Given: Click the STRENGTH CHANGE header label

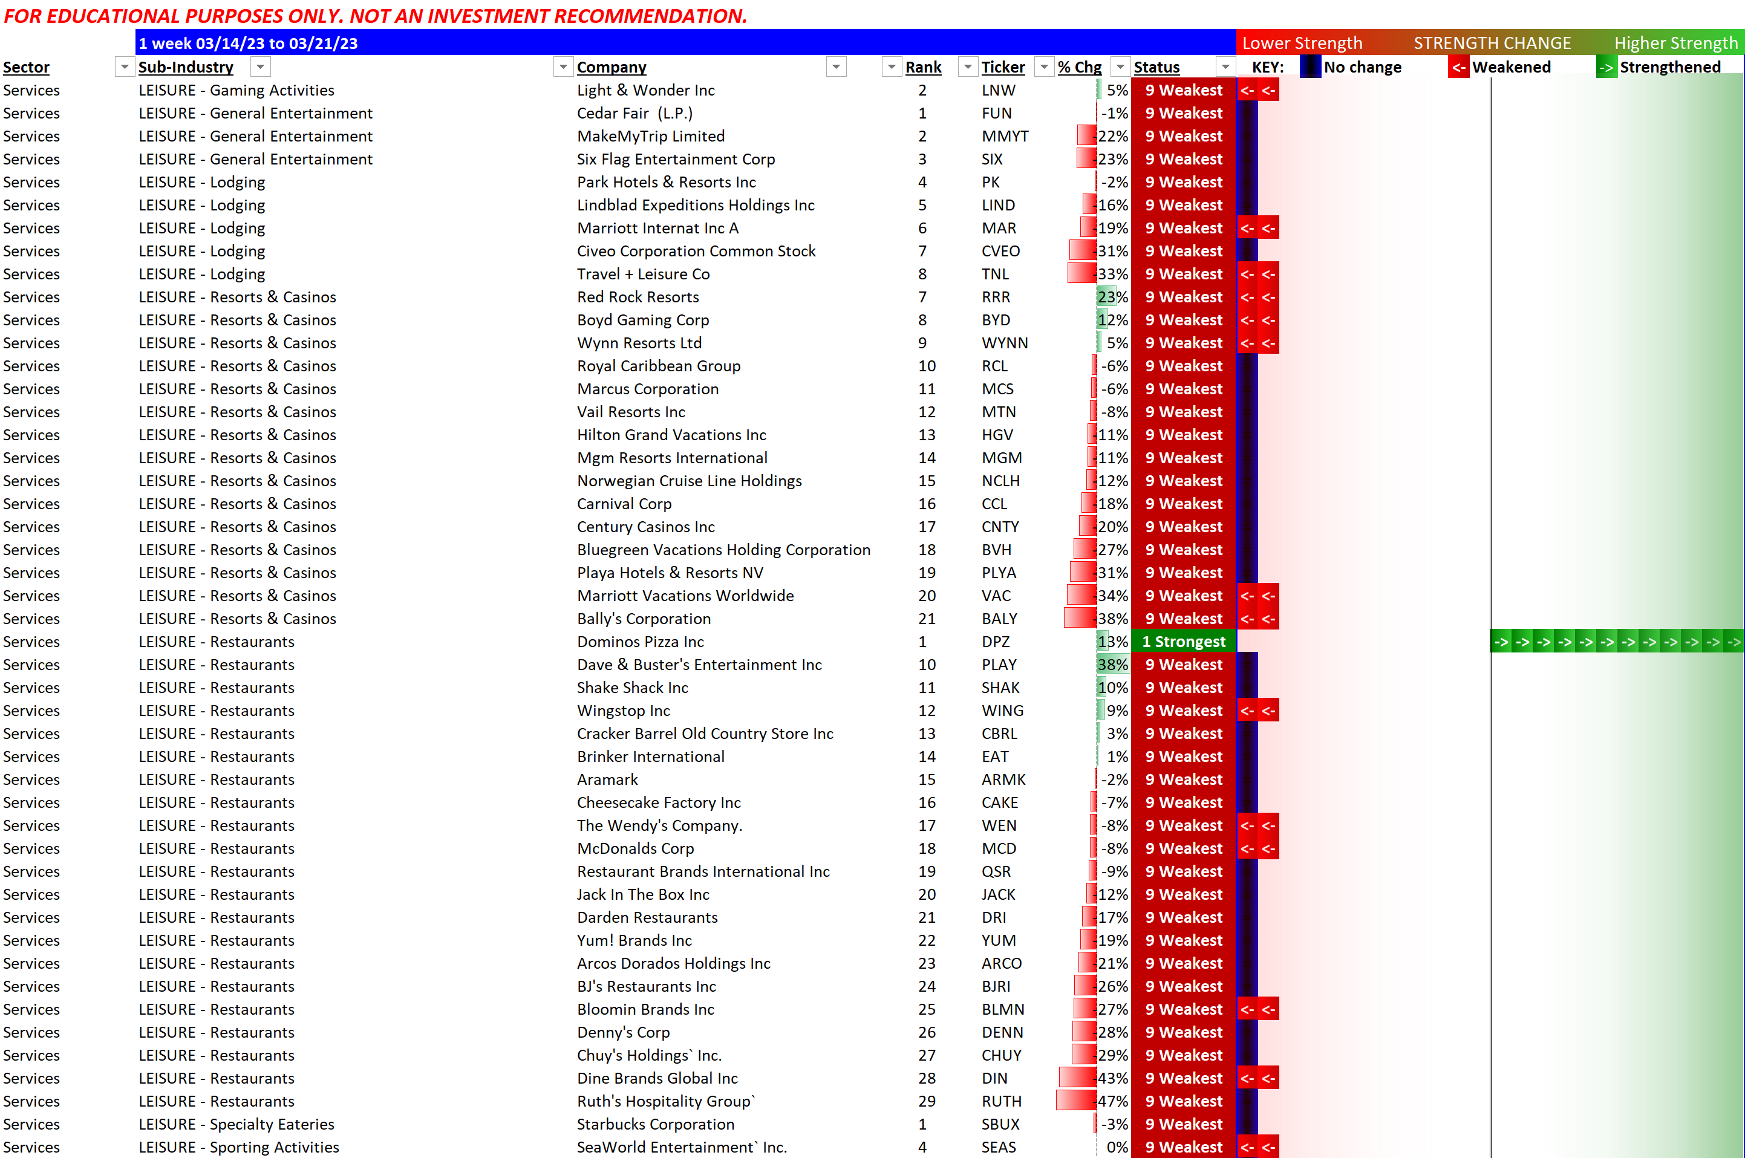Looking at the screenshot, I should pyautogui.click(x=1492, y=43).
